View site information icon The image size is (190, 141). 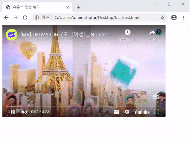tap(37, 17)
